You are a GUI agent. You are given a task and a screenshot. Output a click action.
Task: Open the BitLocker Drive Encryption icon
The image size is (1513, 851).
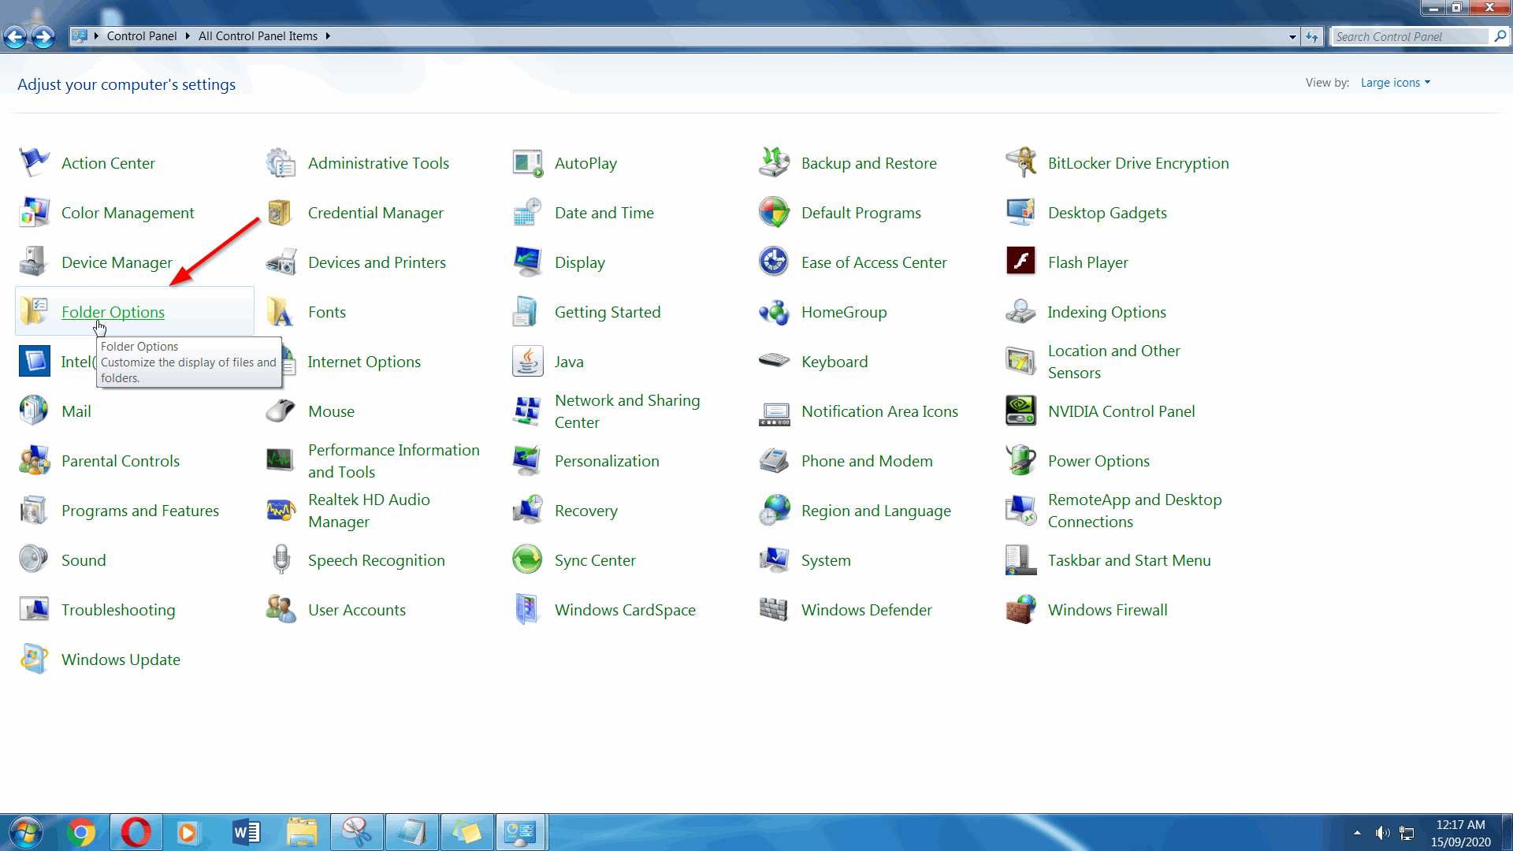point(1020,163)
